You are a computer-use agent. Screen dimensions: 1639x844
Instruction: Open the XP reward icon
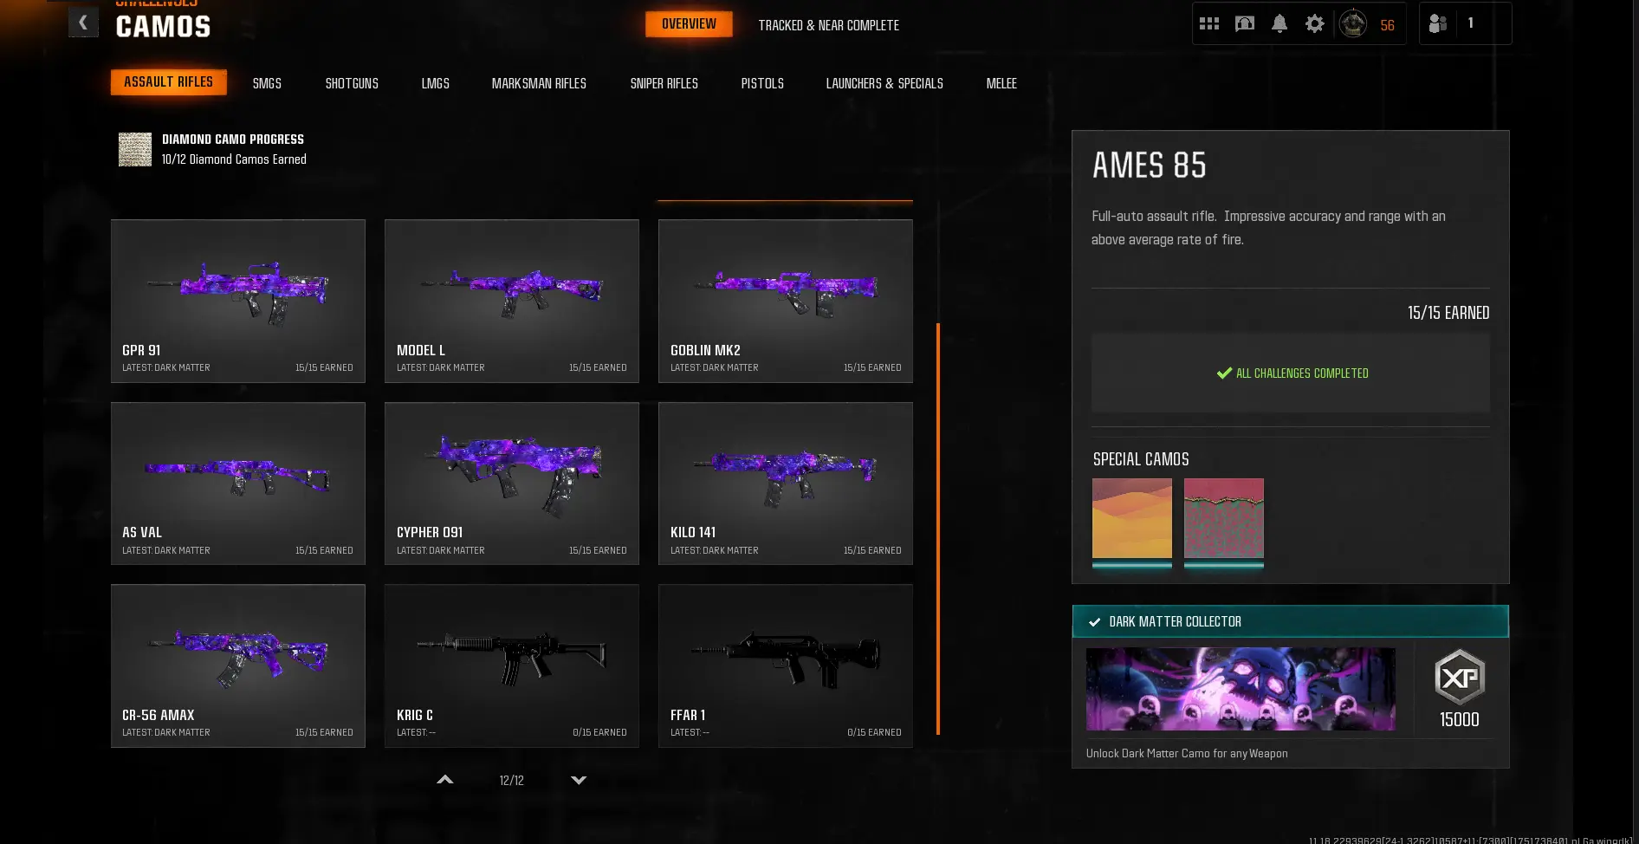click(1460, 677)
